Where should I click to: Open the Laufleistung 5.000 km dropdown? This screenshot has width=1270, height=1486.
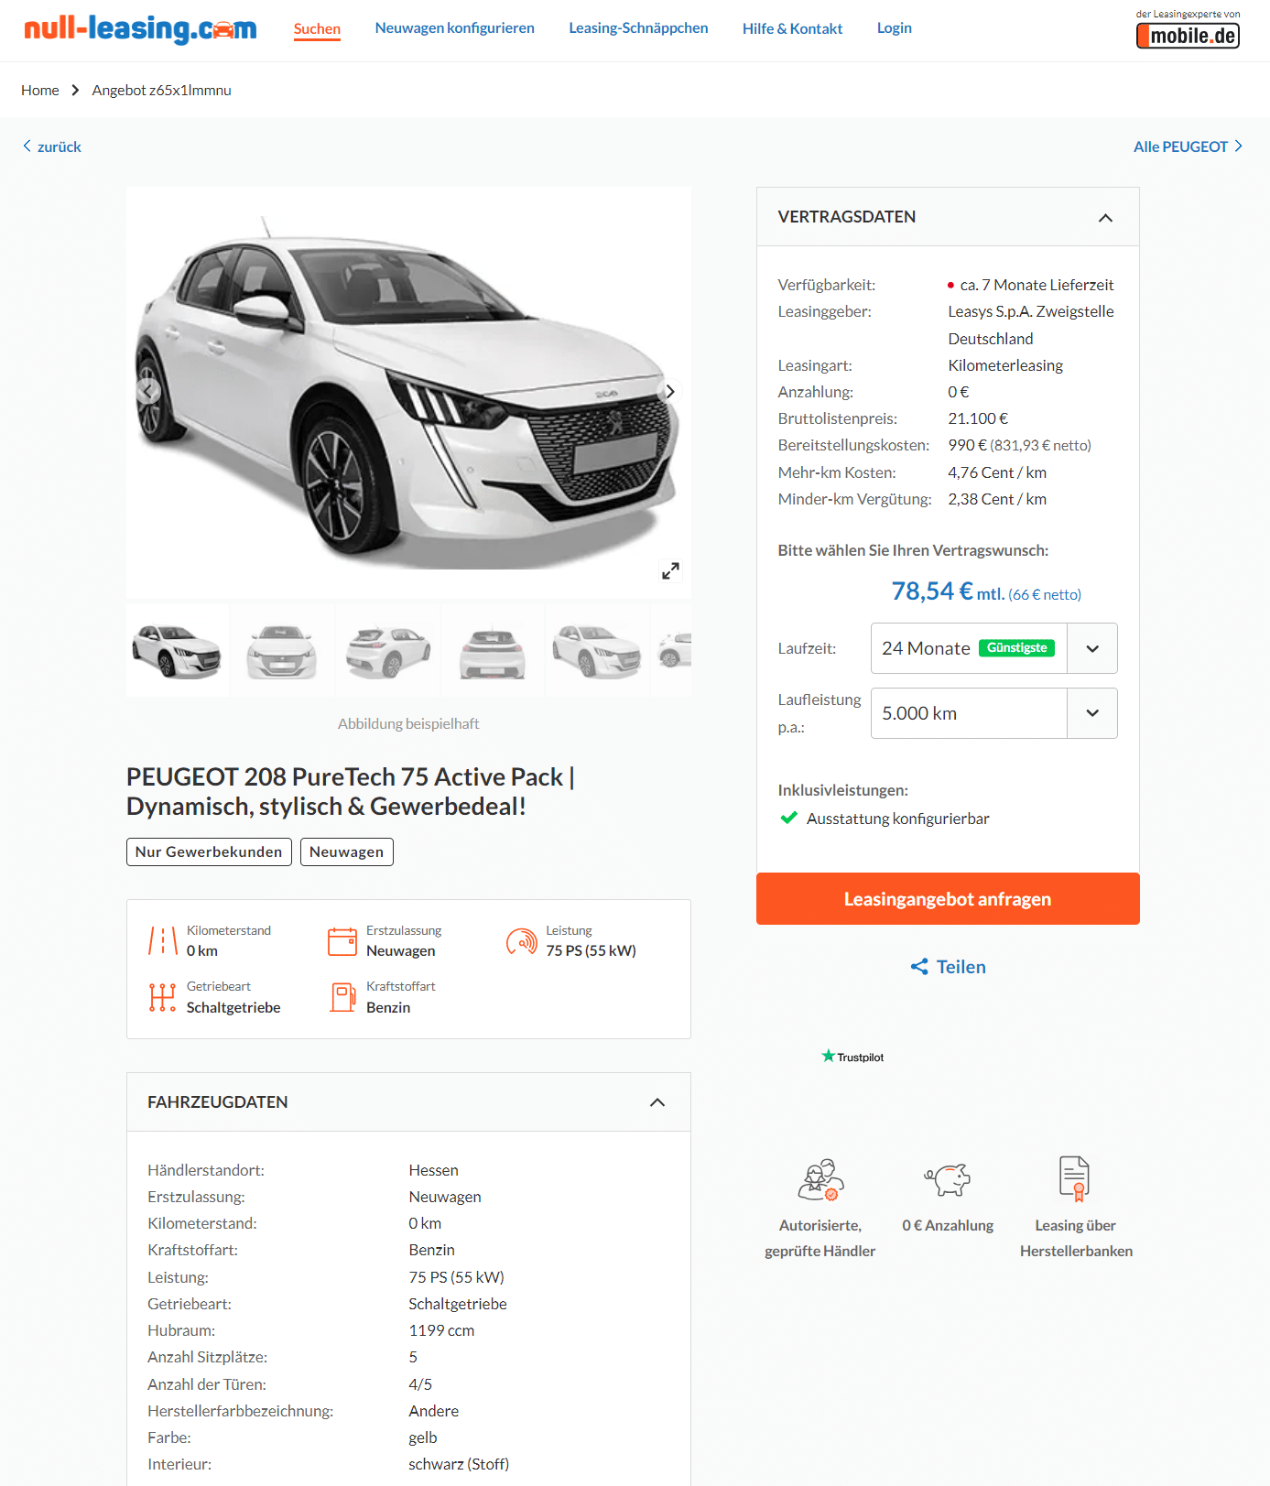tap(993, 713)
